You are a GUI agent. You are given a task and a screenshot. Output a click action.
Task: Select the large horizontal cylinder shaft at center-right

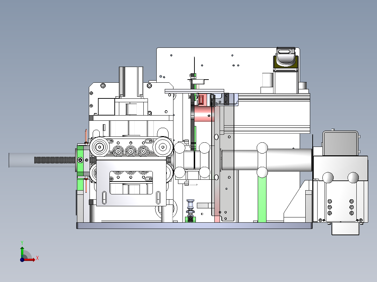[267, 160]
